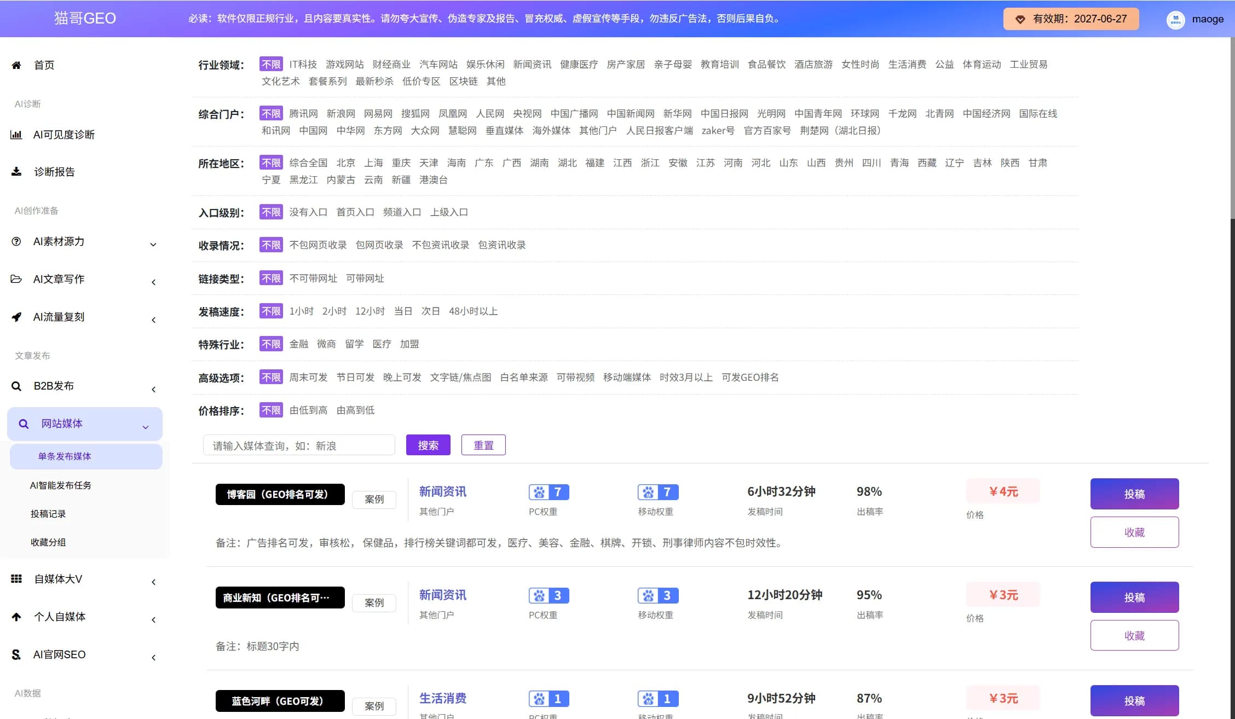Select 不限 in the 入口级别 filter

271,212
